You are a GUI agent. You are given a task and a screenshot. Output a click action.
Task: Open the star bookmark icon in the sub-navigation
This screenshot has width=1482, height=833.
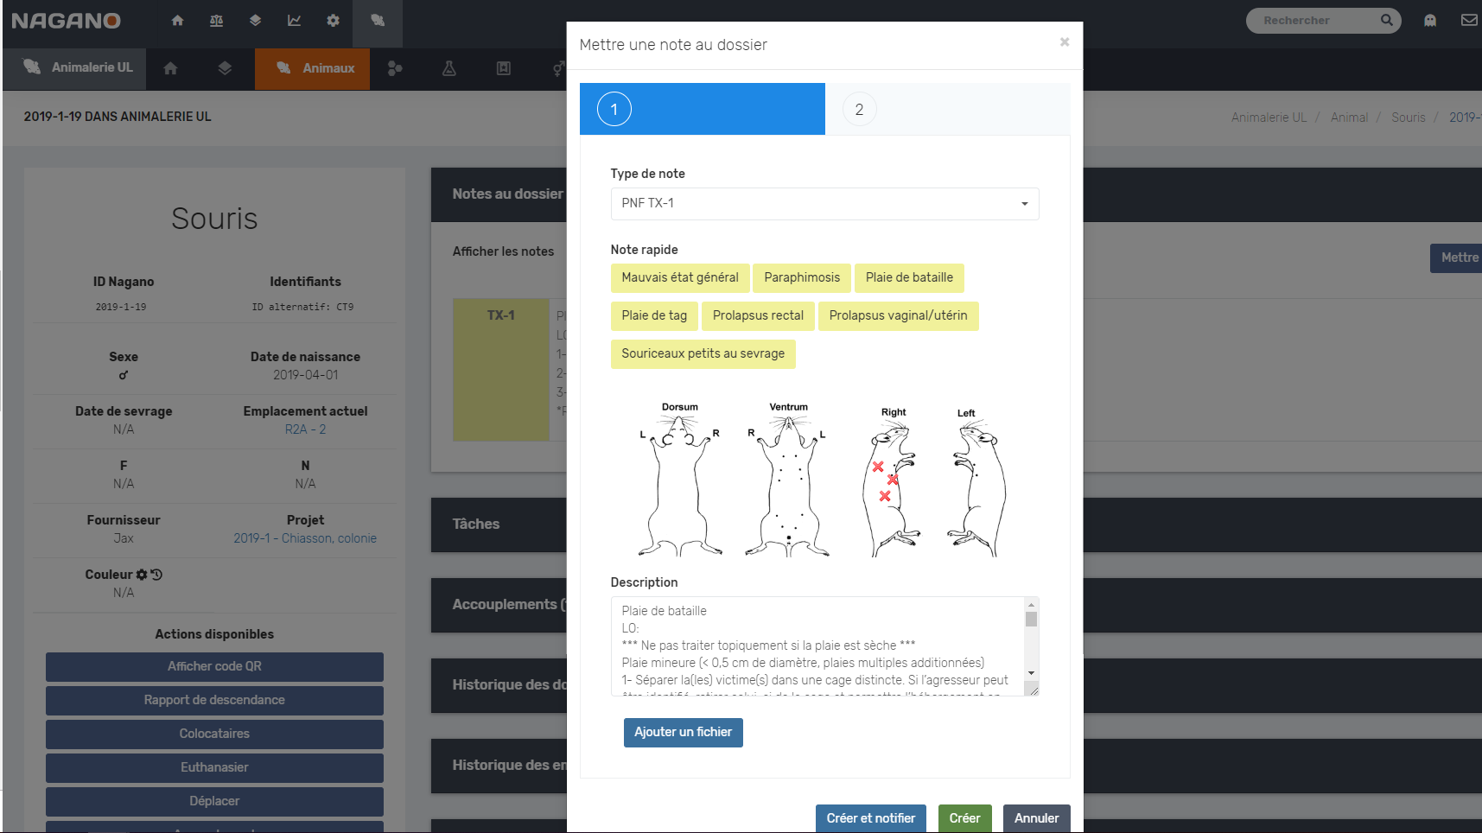point(504,68)
